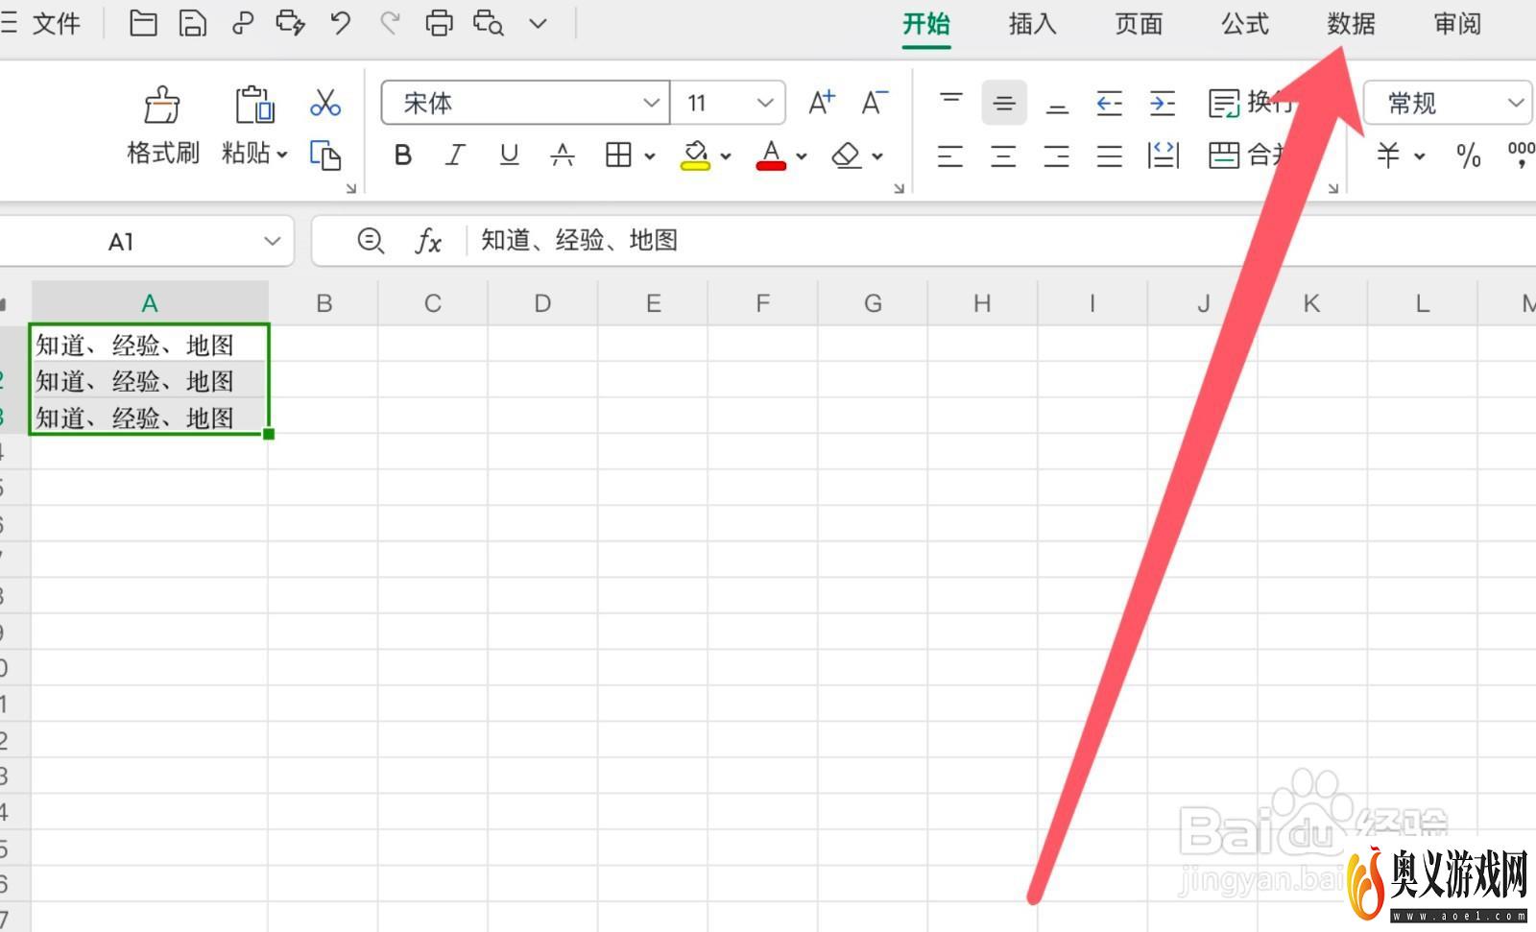Select column B header
The width and height of the screenshot is (1536, 932).
pyautogui.click(x=324, y=303)
